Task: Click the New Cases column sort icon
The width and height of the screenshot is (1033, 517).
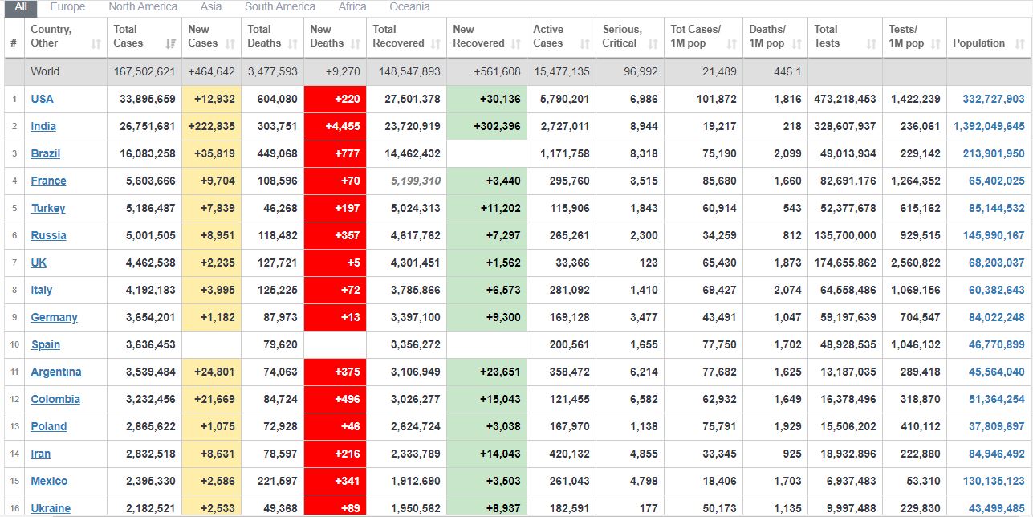Action: [230, 44]
